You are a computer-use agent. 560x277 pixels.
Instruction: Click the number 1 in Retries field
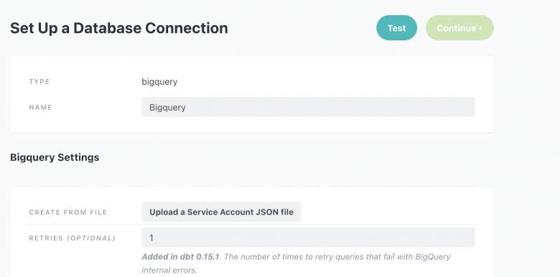click(x=151, y=238)
